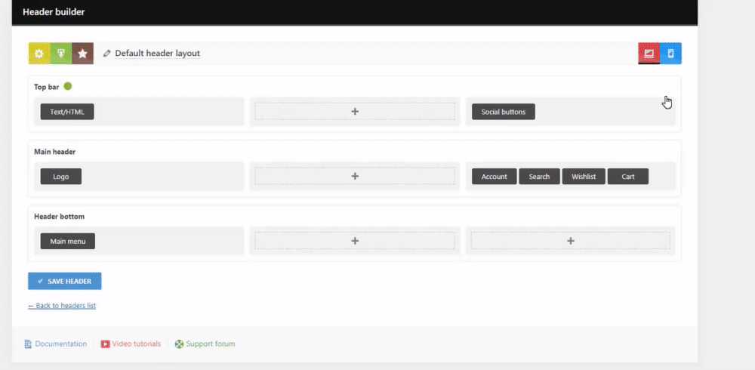The width and height of the screenshot is (755, 370).
Task: Click the green import header icon
Action: click(61, 54)
